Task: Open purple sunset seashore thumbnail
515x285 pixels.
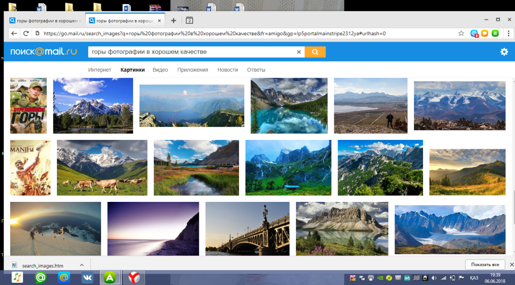Action: [153, 229]
